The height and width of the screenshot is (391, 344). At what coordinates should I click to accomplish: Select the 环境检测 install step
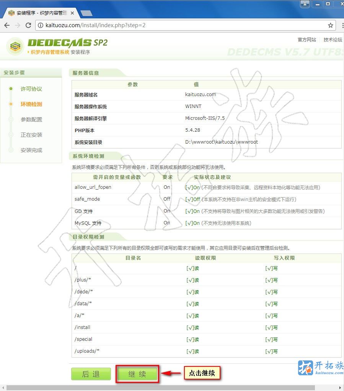click(31, 104)
